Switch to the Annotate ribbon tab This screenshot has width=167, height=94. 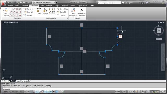(25, 5)
